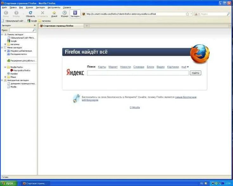The height and width of the screenshot is (186, 233).
Task: Expand 'Недавно добавленные' in sidebar tree
Action: click(5, 51)
